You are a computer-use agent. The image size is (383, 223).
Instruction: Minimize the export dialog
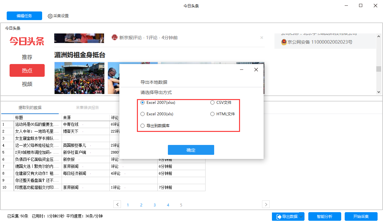coord(242,70)
